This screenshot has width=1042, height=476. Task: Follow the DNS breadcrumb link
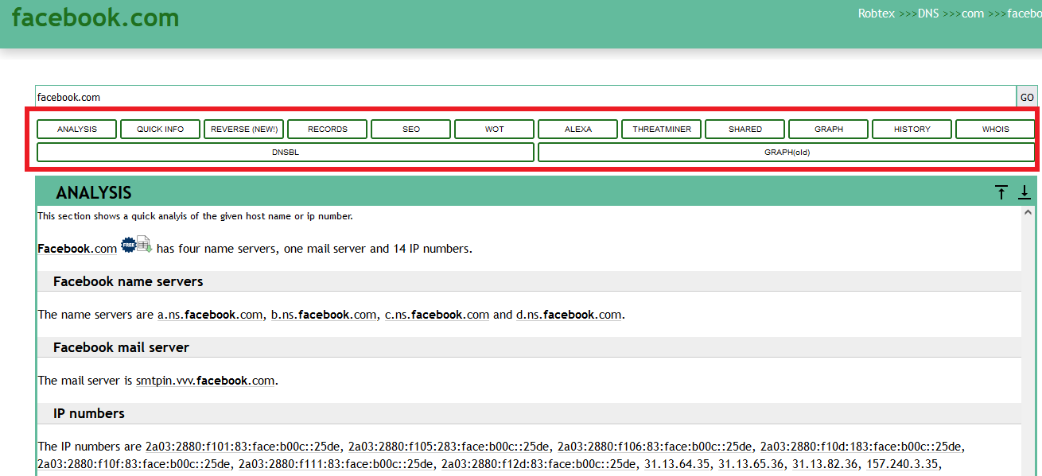coord(928,14)
